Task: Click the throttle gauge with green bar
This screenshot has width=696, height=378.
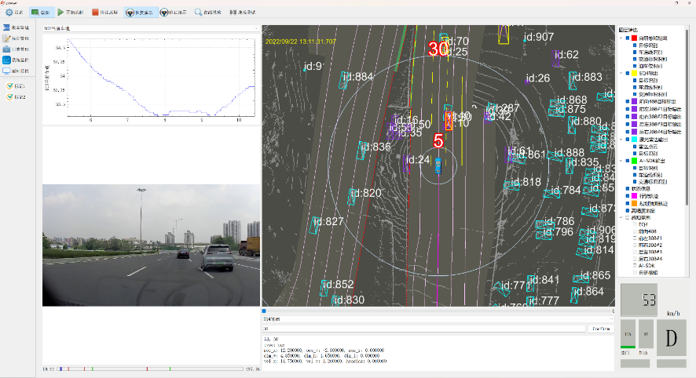Action: [628, 334]
